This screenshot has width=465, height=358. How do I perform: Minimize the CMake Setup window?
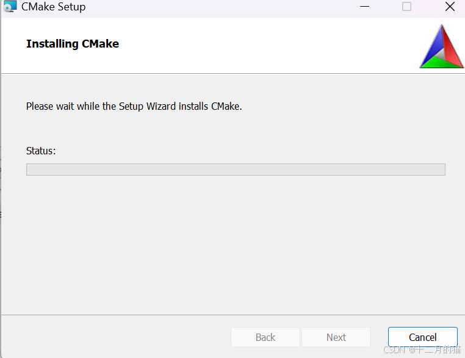[x=364, y=6]
